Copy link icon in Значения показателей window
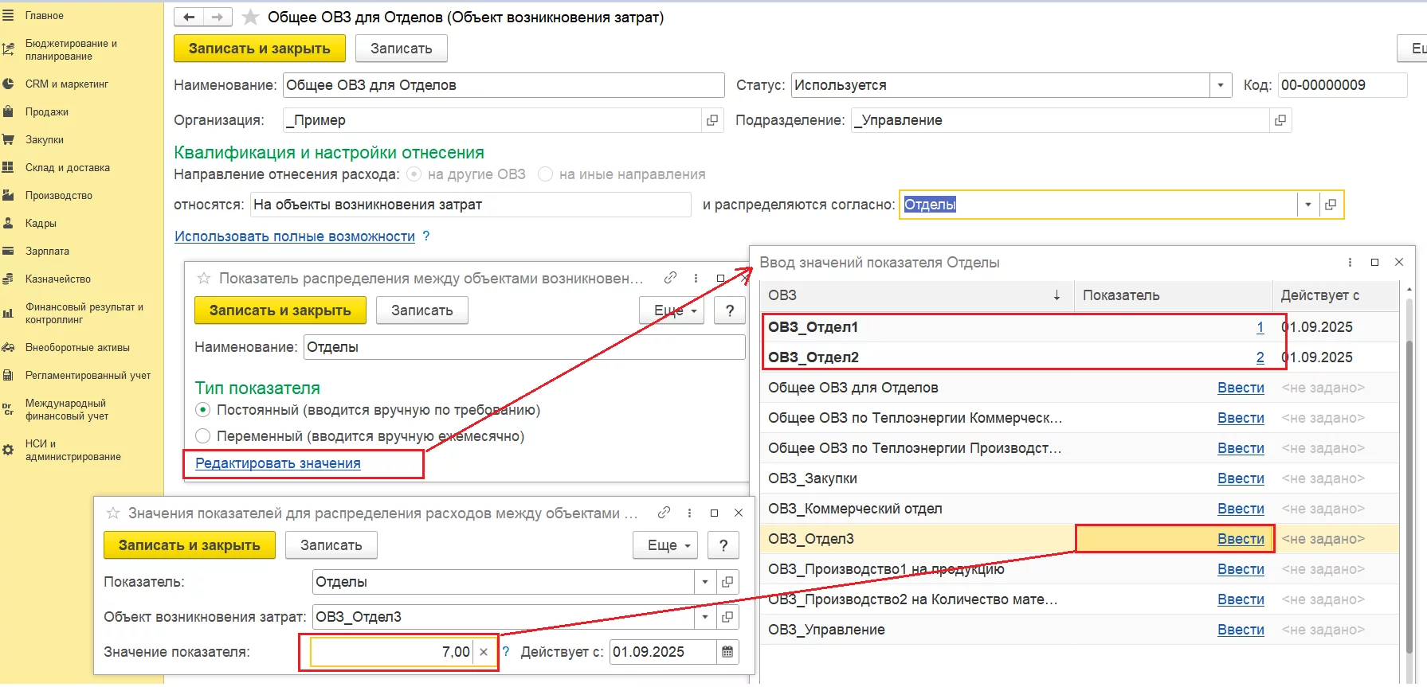The width and height of the screenshot is (1427, 687). 664,513
